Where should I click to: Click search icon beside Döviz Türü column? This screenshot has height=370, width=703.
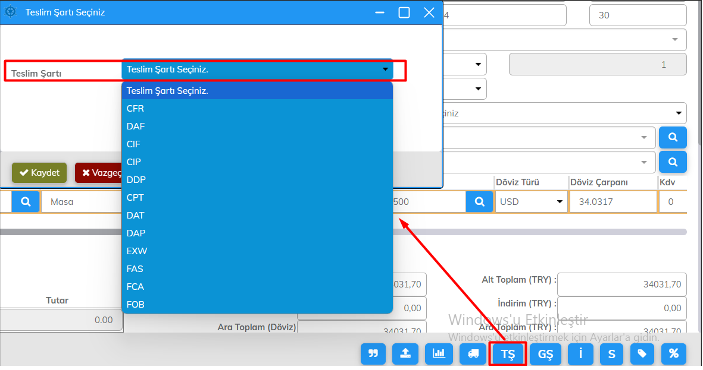[479, 202]
